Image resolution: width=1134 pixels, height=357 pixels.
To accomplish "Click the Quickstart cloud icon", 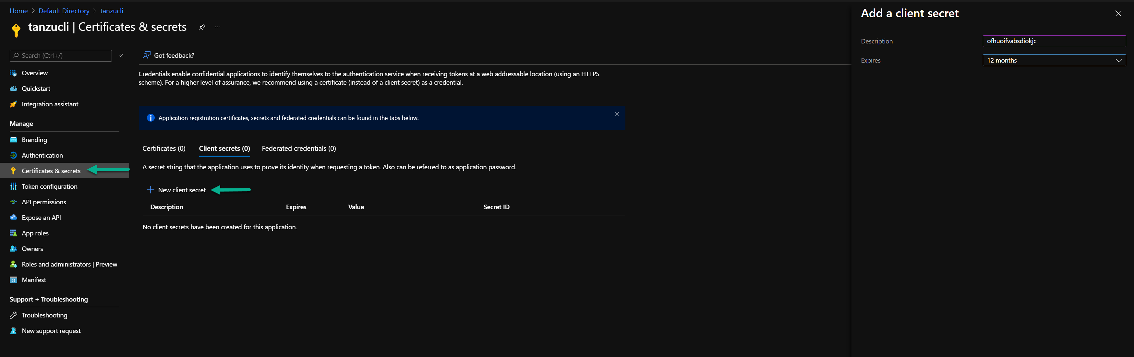I will (13, 89).
